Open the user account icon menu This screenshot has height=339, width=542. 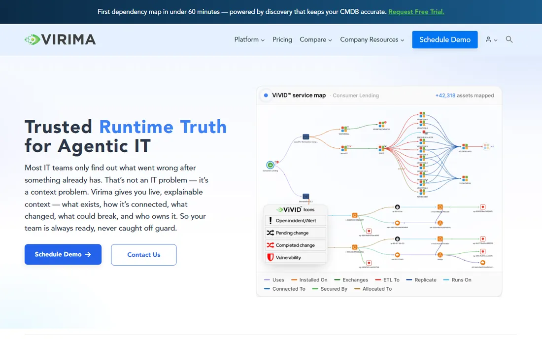(x=488, y=39)
